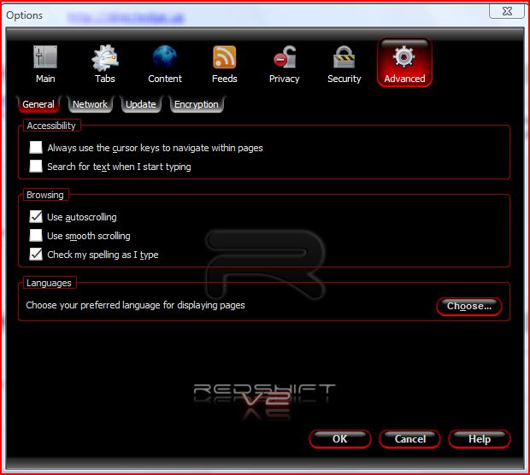Viewport: 530px width, 475px height.
Task: Open the Help button
Action: tap(480, 439)
